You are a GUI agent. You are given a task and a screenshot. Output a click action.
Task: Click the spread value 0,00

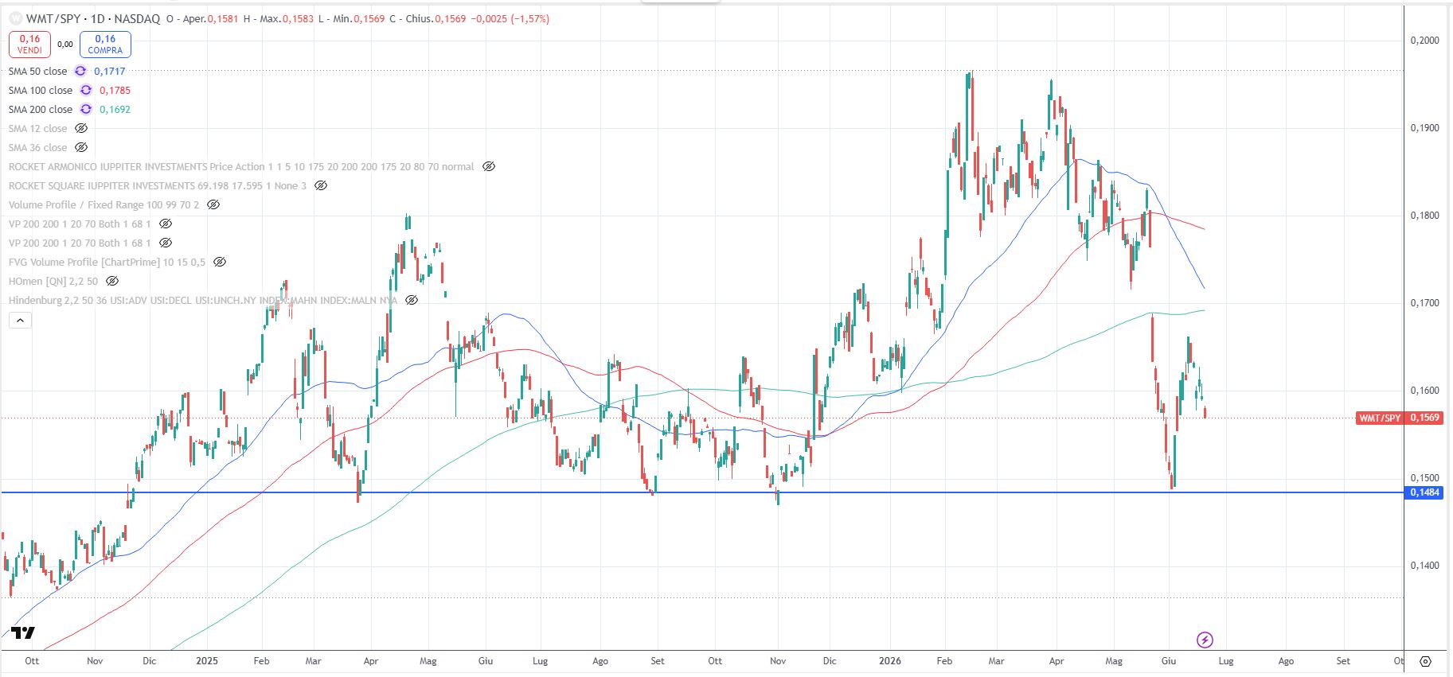point(65,45)
